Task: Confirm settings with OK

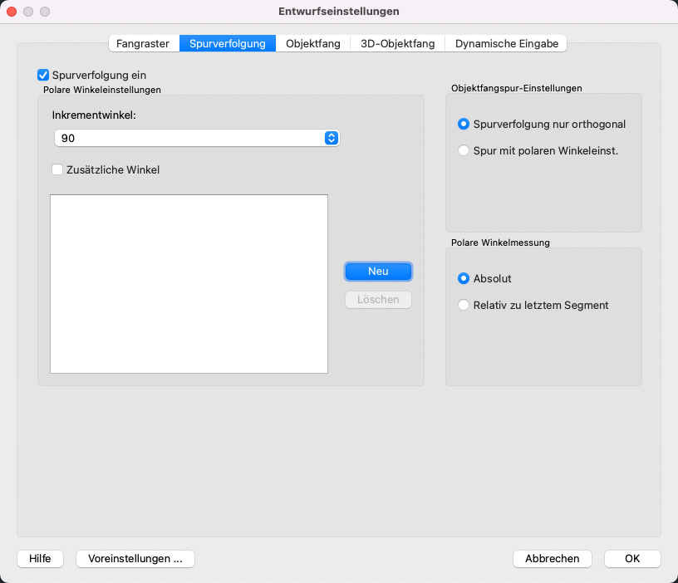Action: pos(632,558)
